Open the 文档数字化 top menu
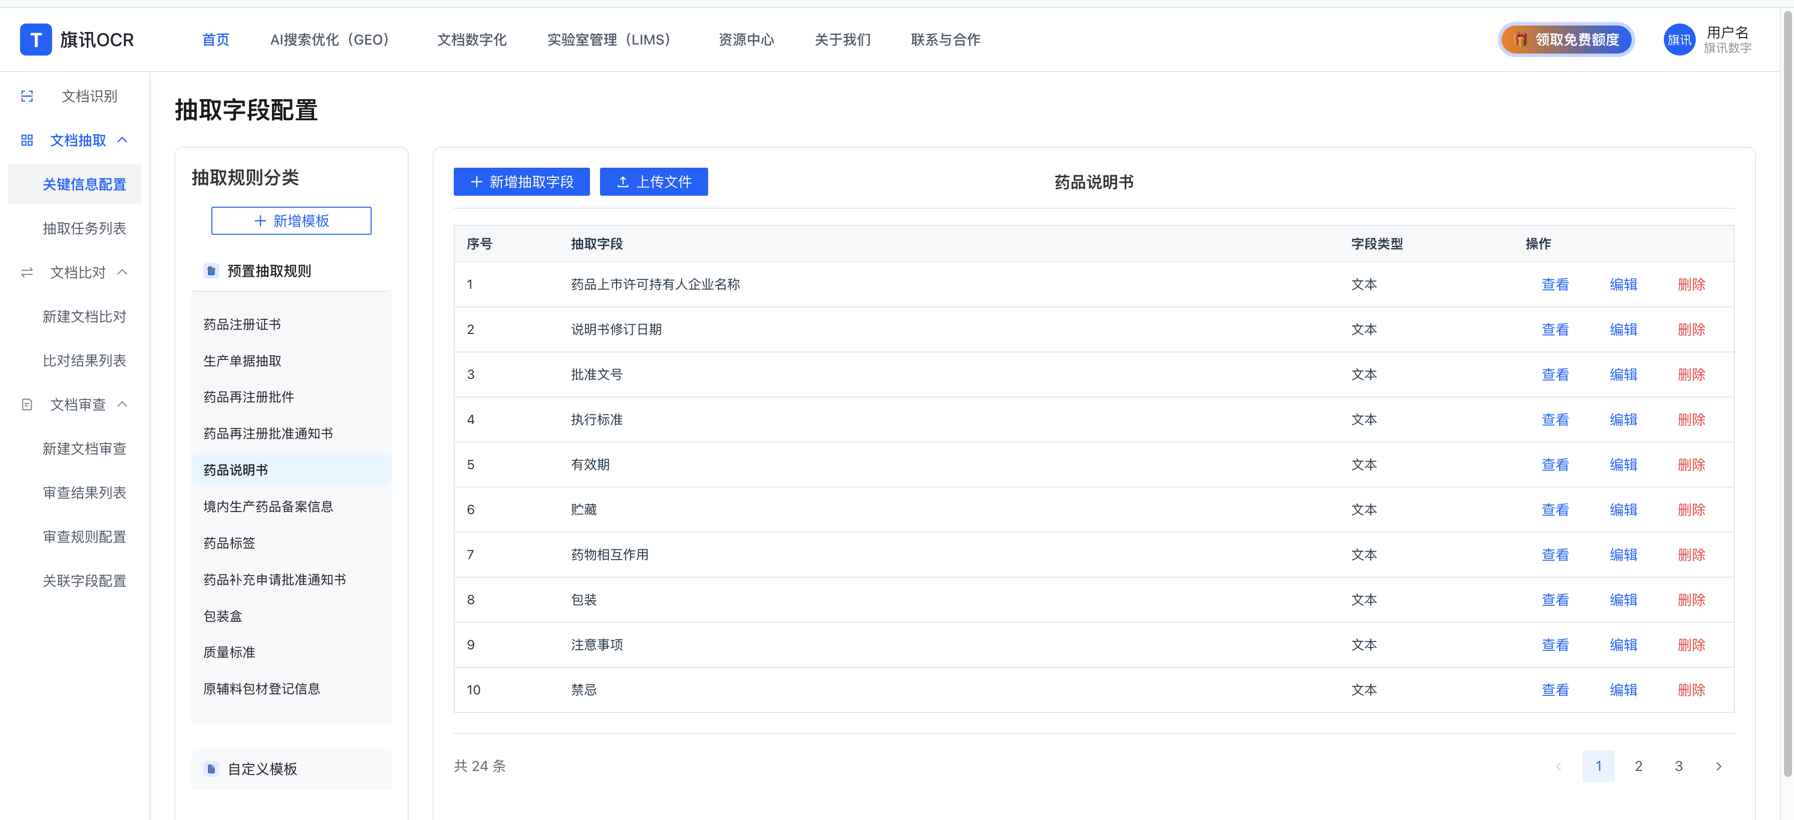The height and width of the screenshot is (820, 1794). tap(471, 40)
